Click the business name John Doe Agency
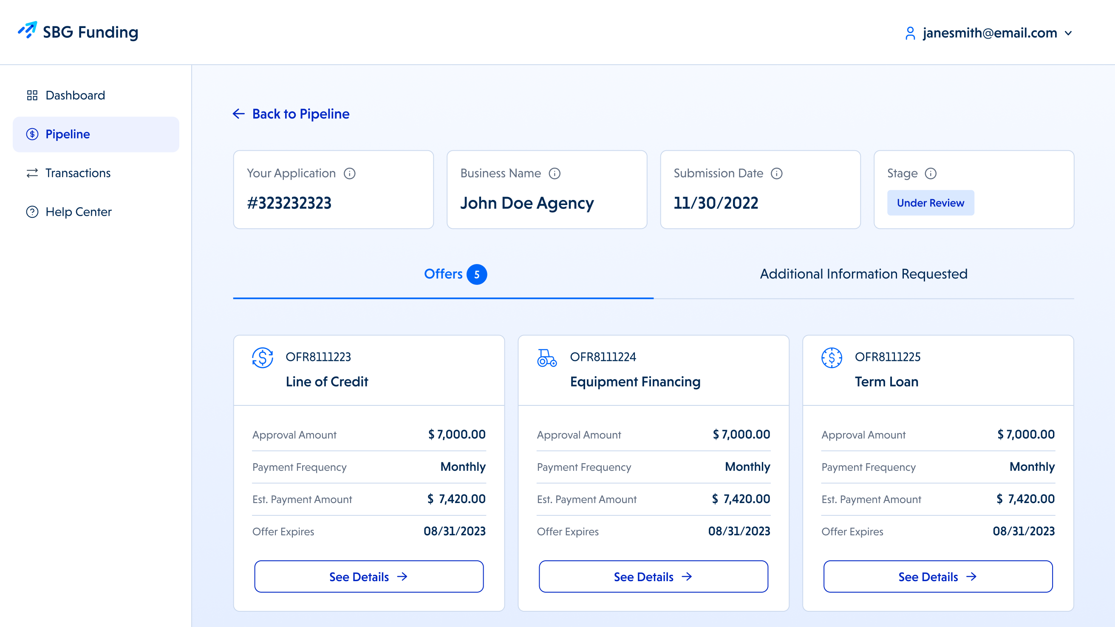This screenshot has width=1115, height=627. [527, 203]
